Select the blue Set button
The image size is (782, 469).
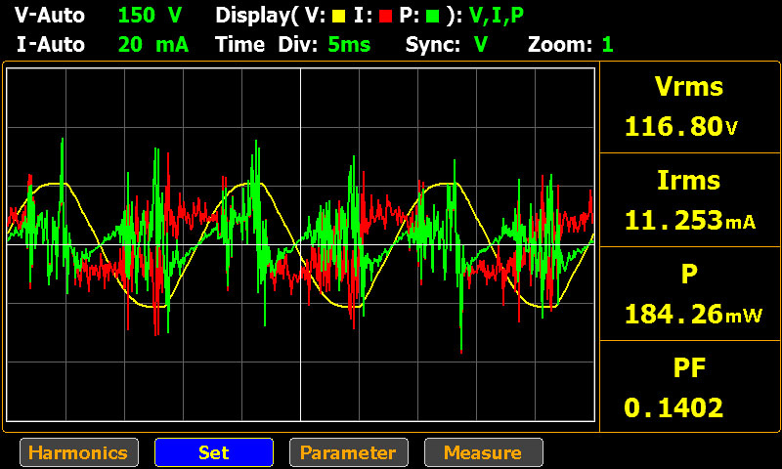tap(214, 452)
